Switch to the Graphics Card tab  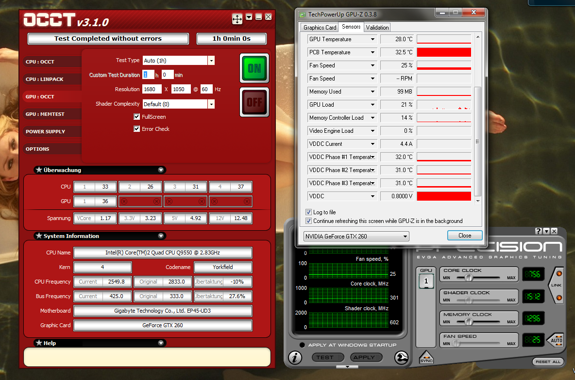(x=320, y=28)
